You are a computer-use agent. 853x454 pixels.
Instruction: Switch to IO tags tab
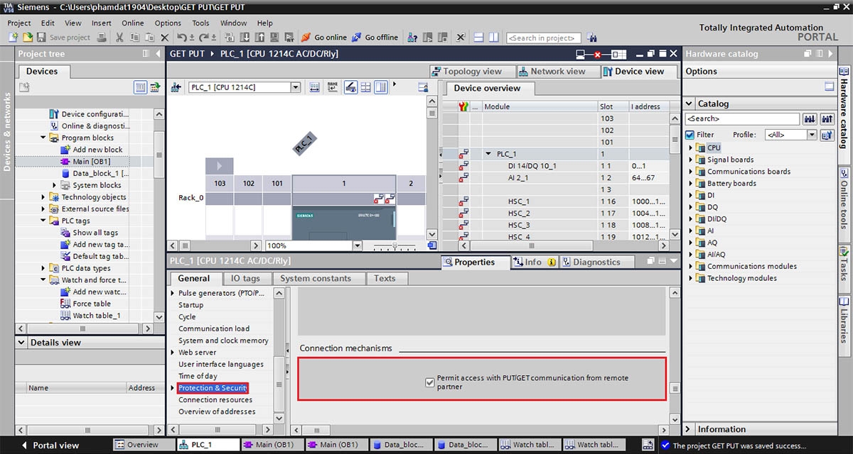point(246,278)
